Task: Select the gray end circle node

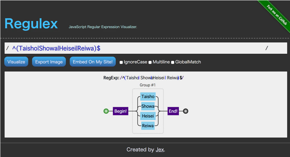Action: click(x=185, y=111)
